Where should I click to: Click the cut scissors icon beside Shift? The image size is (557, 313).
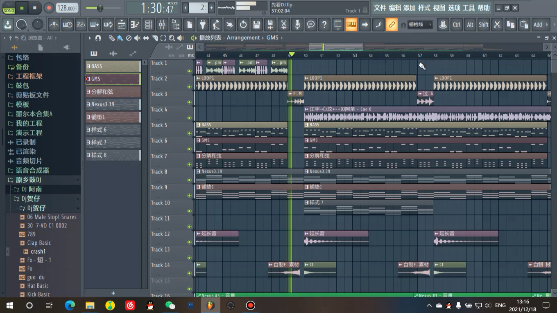pyautogui.click(x=497, y=25)
